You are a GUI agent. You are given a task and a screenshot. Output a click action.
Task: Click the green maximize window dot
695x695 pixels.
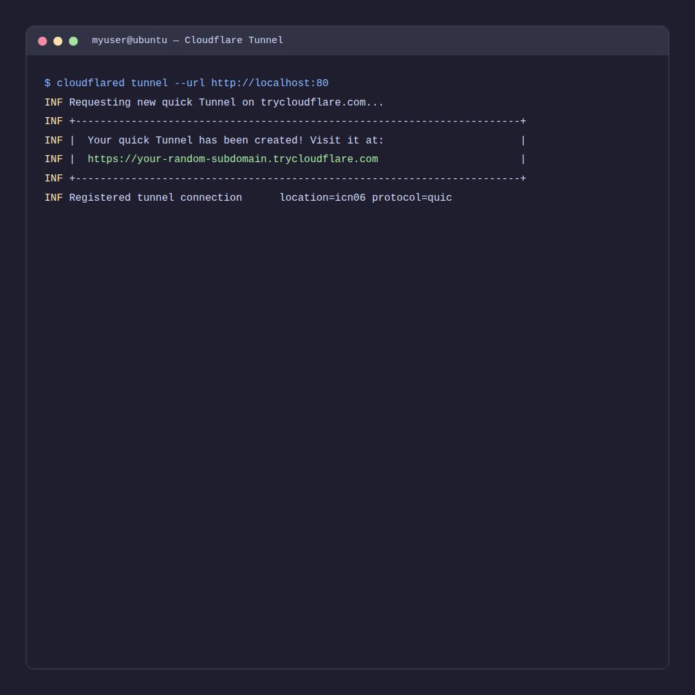click(73, 41)
